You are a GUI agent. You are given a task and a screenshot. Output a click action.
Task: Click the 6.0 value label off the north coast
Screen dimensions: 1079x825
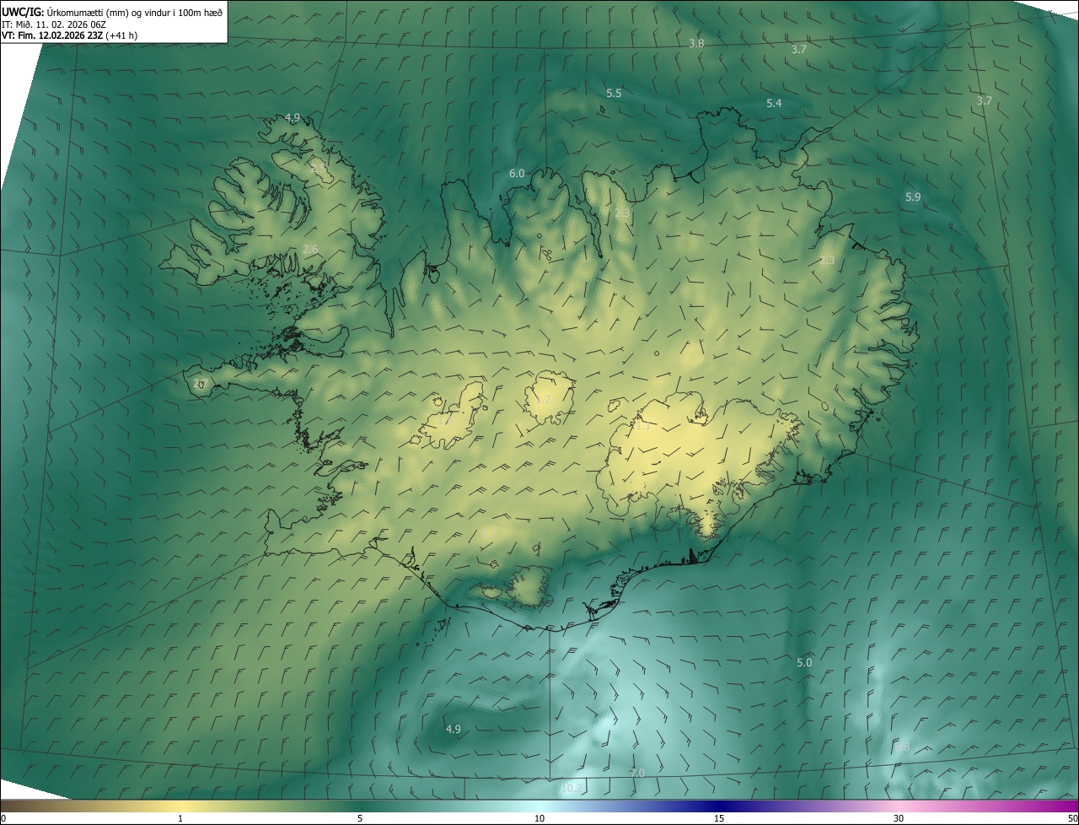[x=517, y=174]
